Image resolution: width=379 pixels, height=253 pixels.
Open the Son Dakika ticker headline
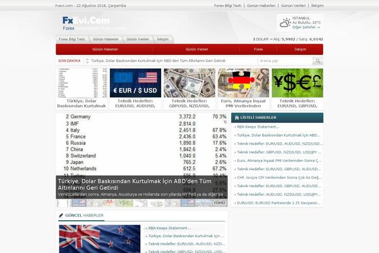tap(159, 61)
